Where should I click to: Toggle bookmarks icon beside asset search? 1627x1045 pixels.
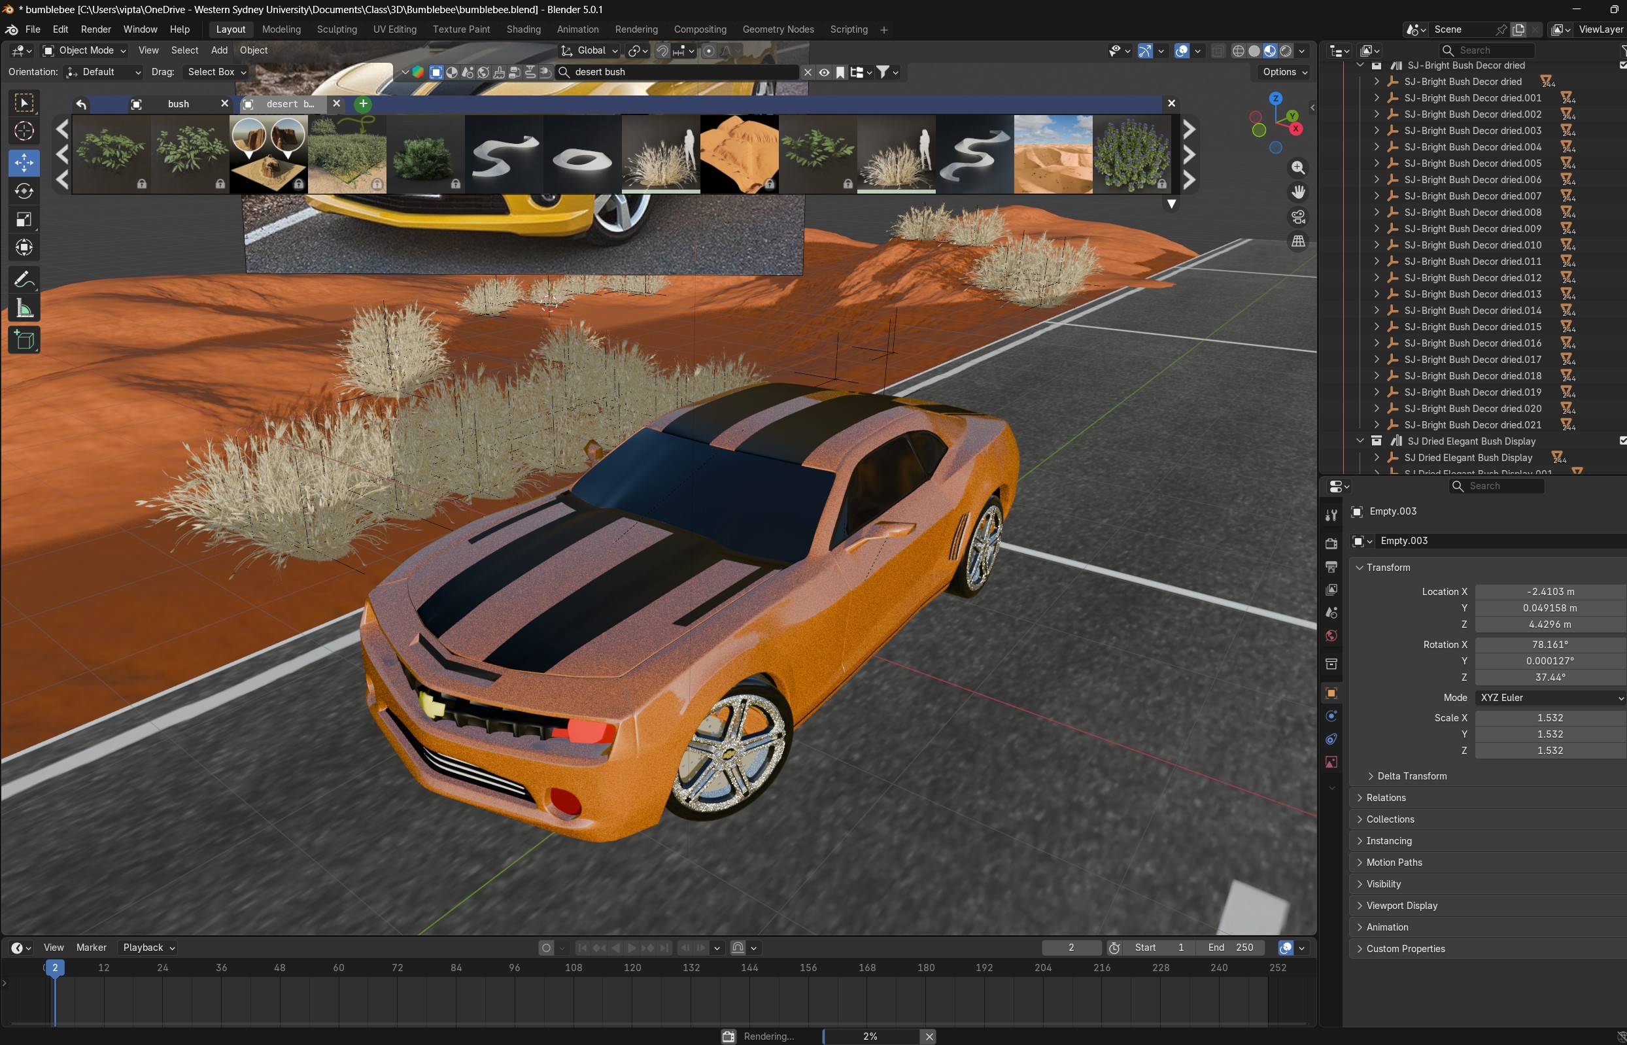(x=840, y=72)
